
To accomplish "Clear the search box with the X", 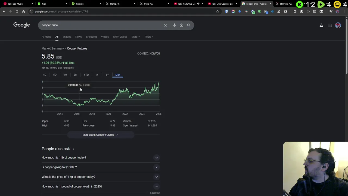I will 165,25.
